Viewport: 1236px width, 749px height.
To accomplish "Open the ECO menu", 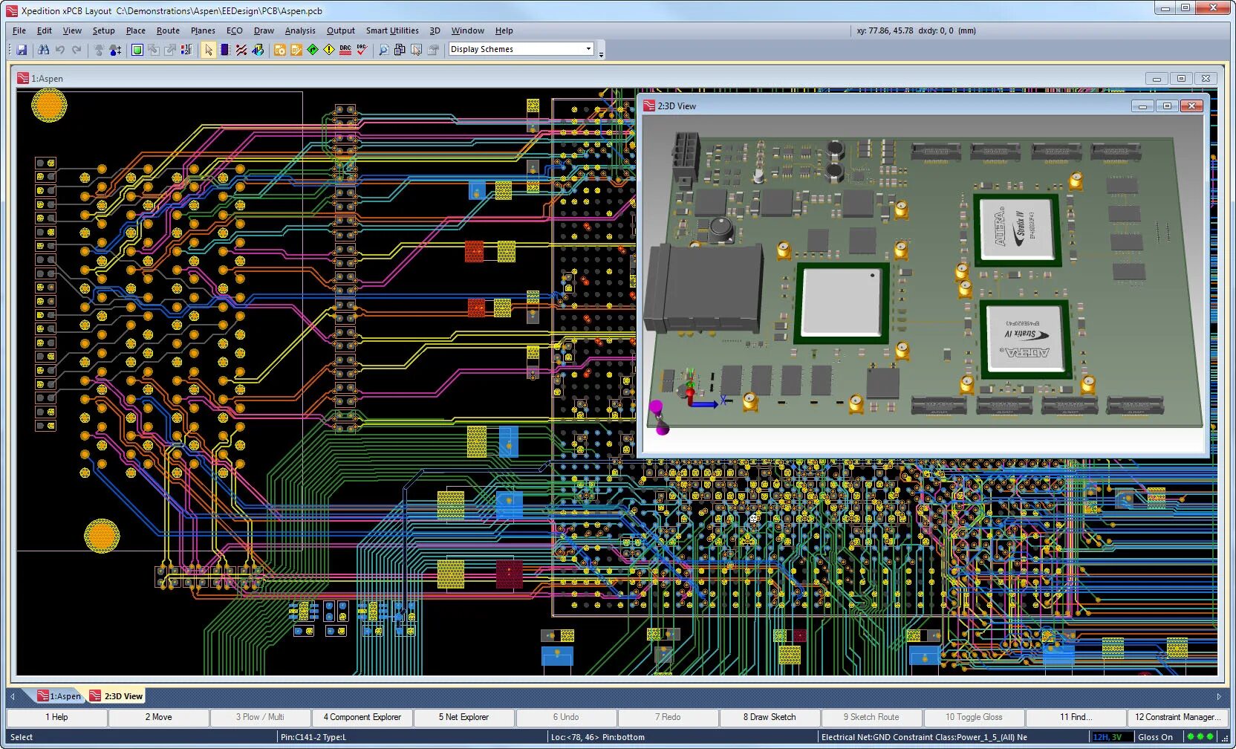I will pos(234,30).
